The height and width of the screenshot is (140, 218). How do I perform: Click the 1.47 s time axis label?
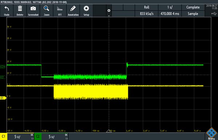129,131
